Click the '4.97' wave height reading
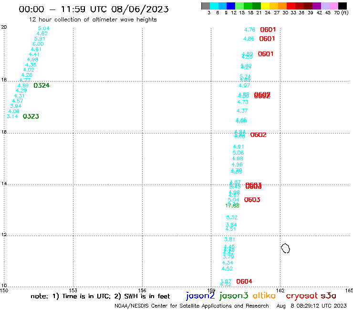 [x=244, y=85]
